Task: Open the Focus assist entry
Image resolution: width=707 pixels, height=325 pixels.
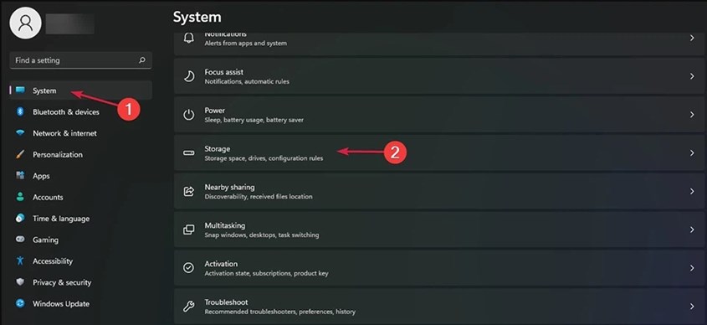Action: pyautogui.click(x=439, y=76)
